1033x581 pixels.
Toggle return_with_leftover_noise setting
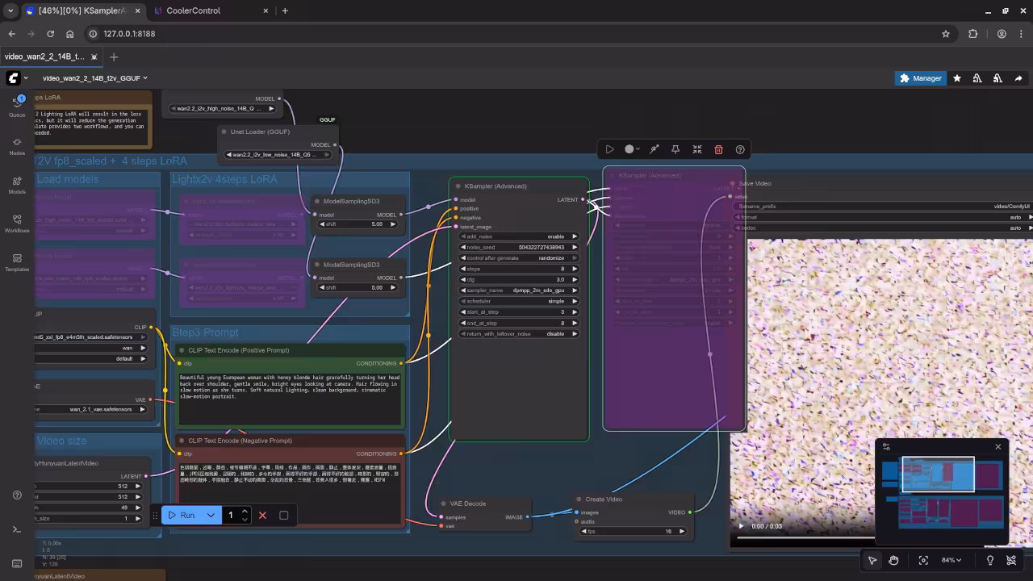[x=518, y=333]
